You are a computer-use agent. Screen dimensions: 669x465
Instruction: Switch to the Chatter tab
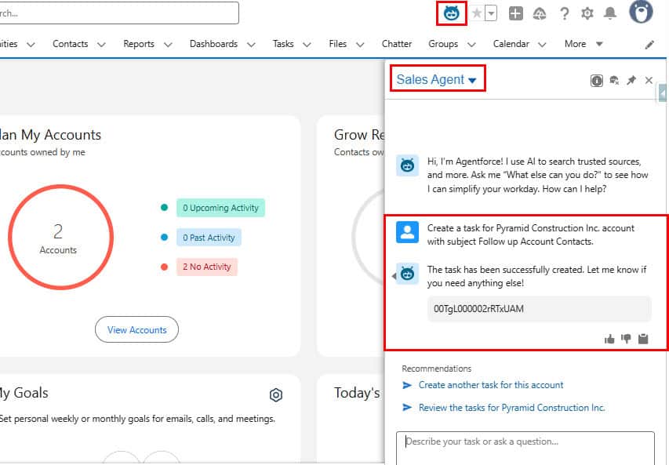(397, 44)
